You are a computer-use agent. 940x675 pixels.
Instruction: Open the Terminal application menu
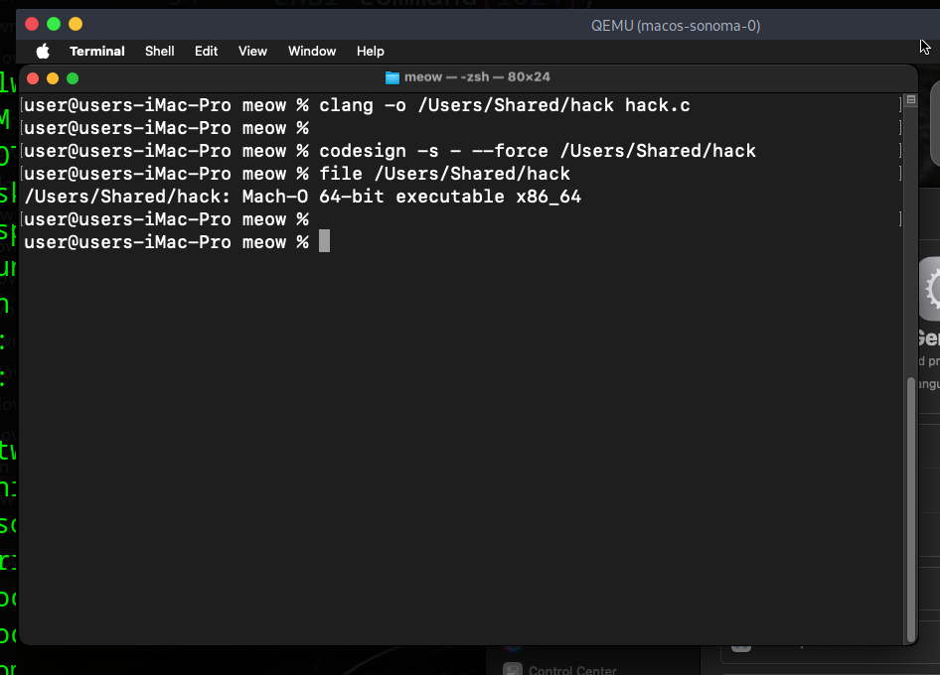point(96,51)
